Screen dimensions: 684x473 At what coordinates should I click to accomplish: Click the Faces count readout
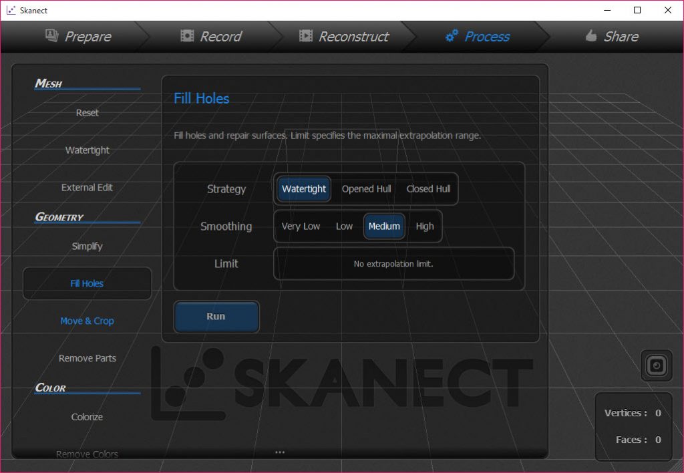[639, 440]
